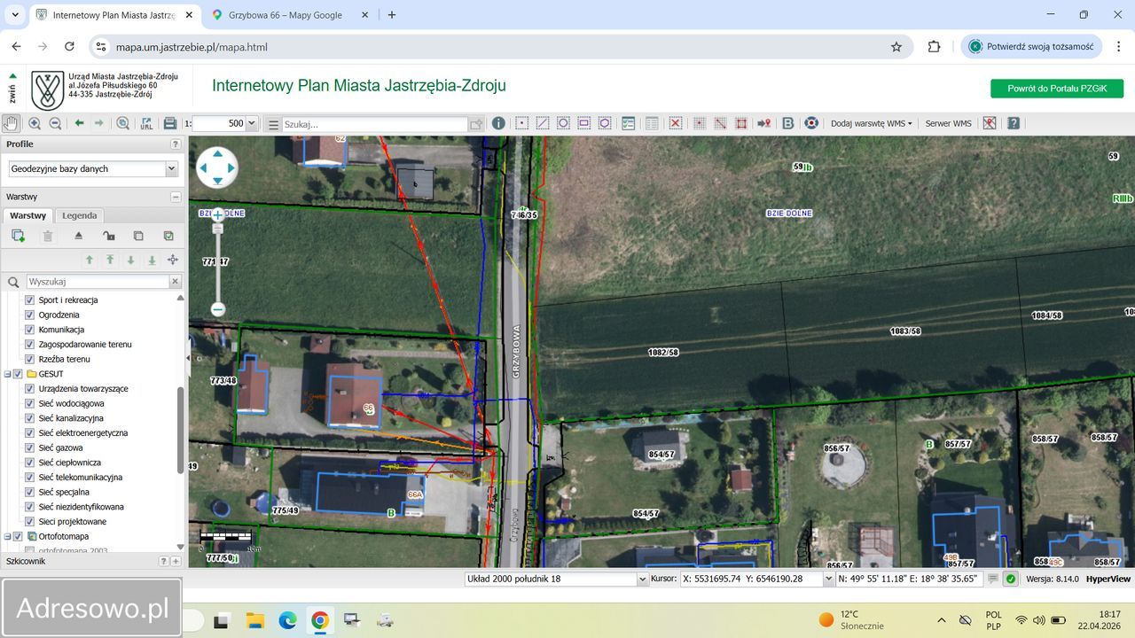The height and width of the screenshot is (638, 1135).
Task: Click Powrót do Portalu PZGiK button
Action: click(1056, 89)
